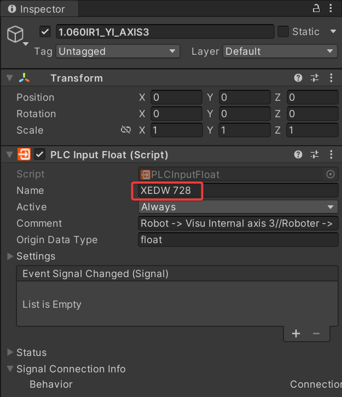Image resolution: width=342 pixels, height=397 pixels.
Task: Click the script object picker icon
Action: pyautogui.click(x=330, y=175)
